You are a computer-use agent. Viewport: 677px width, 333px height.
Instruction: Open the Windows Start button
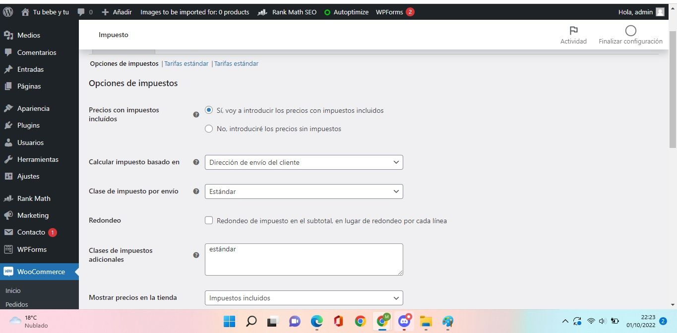pos(229,322)
